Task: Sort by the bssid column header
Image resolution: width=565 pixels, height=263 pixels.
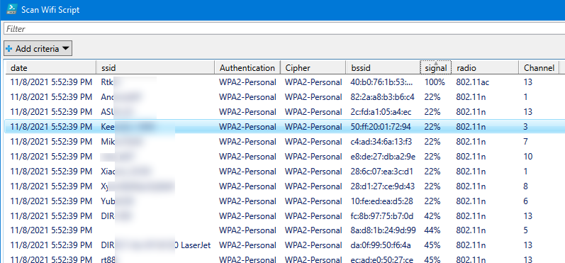Action: point(383,68)
